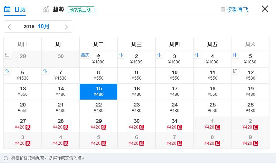Select October 27 low price ¥420
Viewport: 276px width, 163px height.
tap(22, 124)
